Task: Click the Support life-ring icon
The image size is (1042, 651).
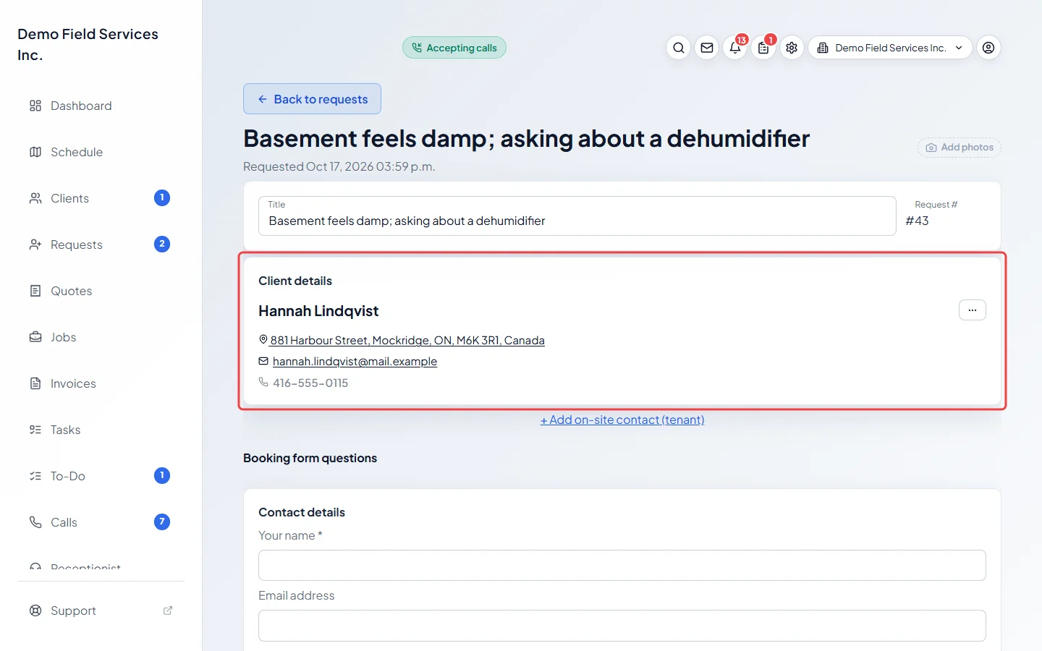Action: click(35, 610)
